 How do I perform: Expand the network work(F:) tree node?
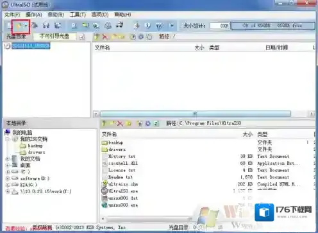point(8,191)
